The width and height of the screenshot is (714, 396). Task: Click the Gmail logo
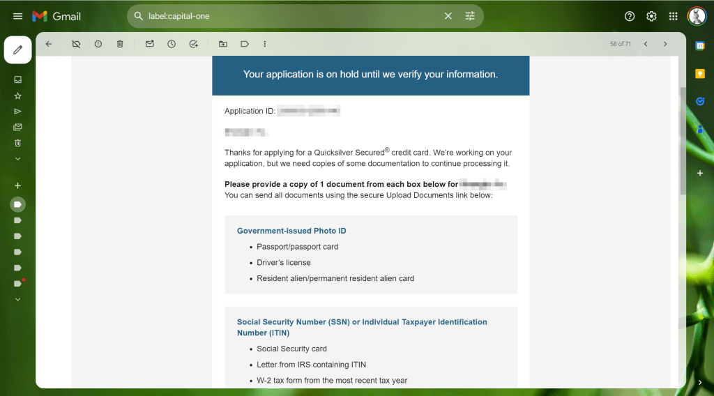(56, 17)
